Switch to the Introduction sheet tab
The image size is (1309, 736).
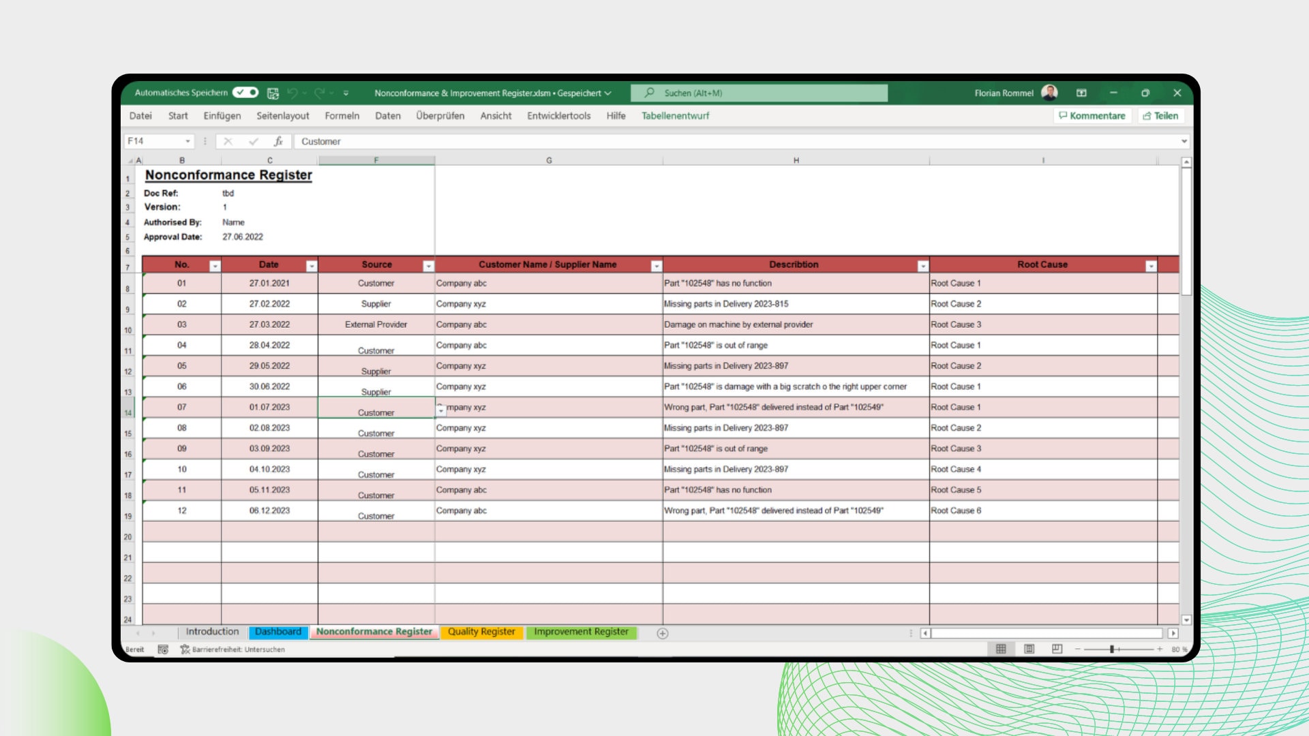click(x=213, y=632)
